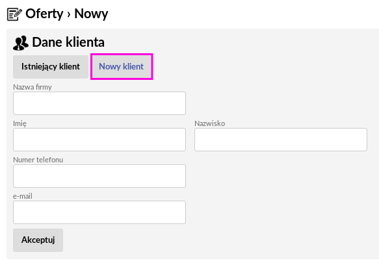Click the Numer telefonu label

38,160
